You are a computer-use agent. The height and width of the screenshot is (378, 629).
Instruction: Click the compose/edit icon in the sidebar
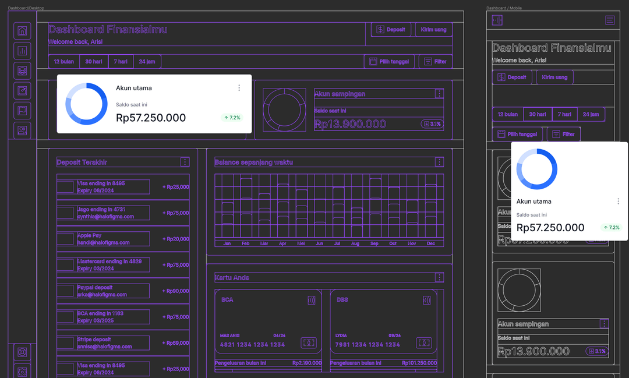pos(22,90)
